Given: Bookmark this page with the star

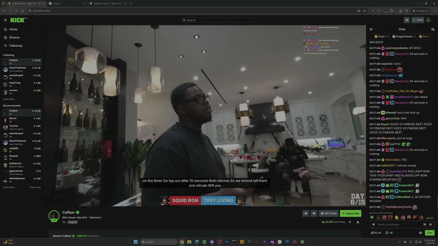Looking at the screenshot, I should tap(364, 11).
